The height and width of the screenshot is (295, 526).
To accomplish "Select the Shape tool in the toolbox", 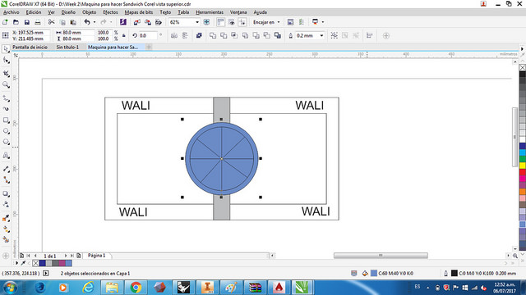I will 6,60.
